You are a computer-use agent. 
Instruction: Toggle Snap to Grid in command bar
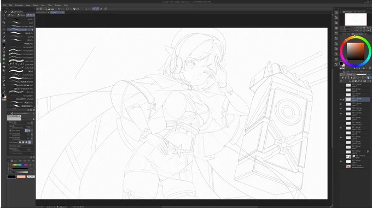click(x=101, y=9)
